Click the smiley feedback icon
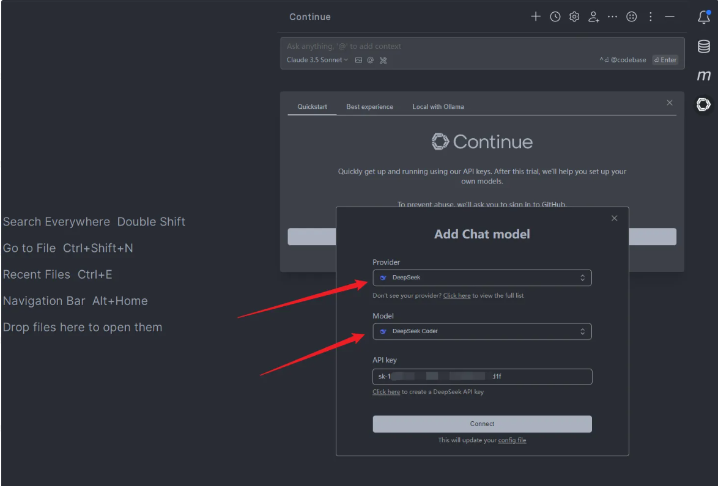Viewport: 718px width, 486px height. tap(631, 17)
